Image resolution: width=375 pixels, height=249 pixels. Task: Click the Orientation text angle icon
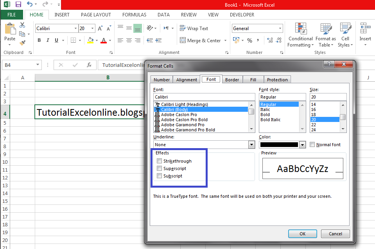coord(150,28)
